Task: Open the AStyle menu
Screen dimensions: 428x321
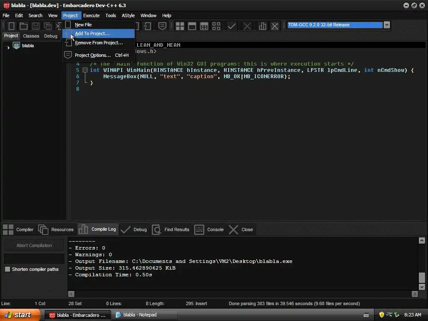Action: 128,15
